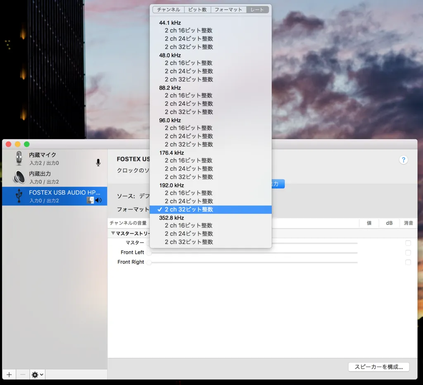Toggle the マスター mute checkbox
Image resolution: width=423 pixels, height=385 pixels.
pyautogui.click(x=408, y=243)
